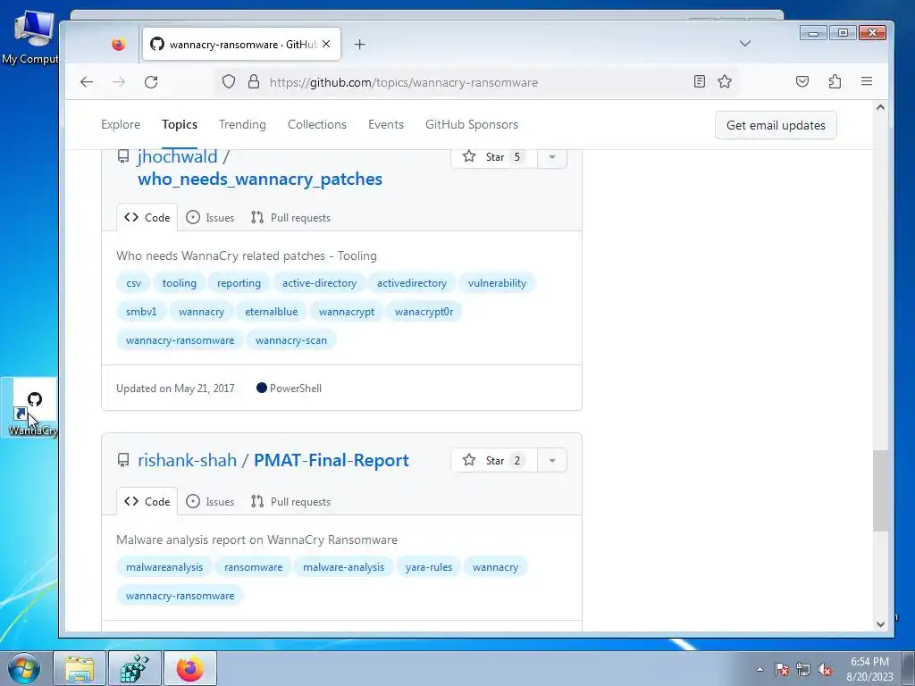Open the Firefox hamburger menu
915x686 pixels.
click(867, 81)
